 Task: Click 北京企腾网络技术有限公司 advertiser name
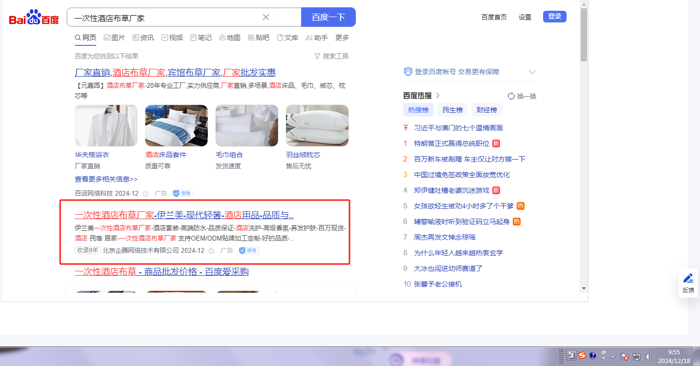click(141, 250)
